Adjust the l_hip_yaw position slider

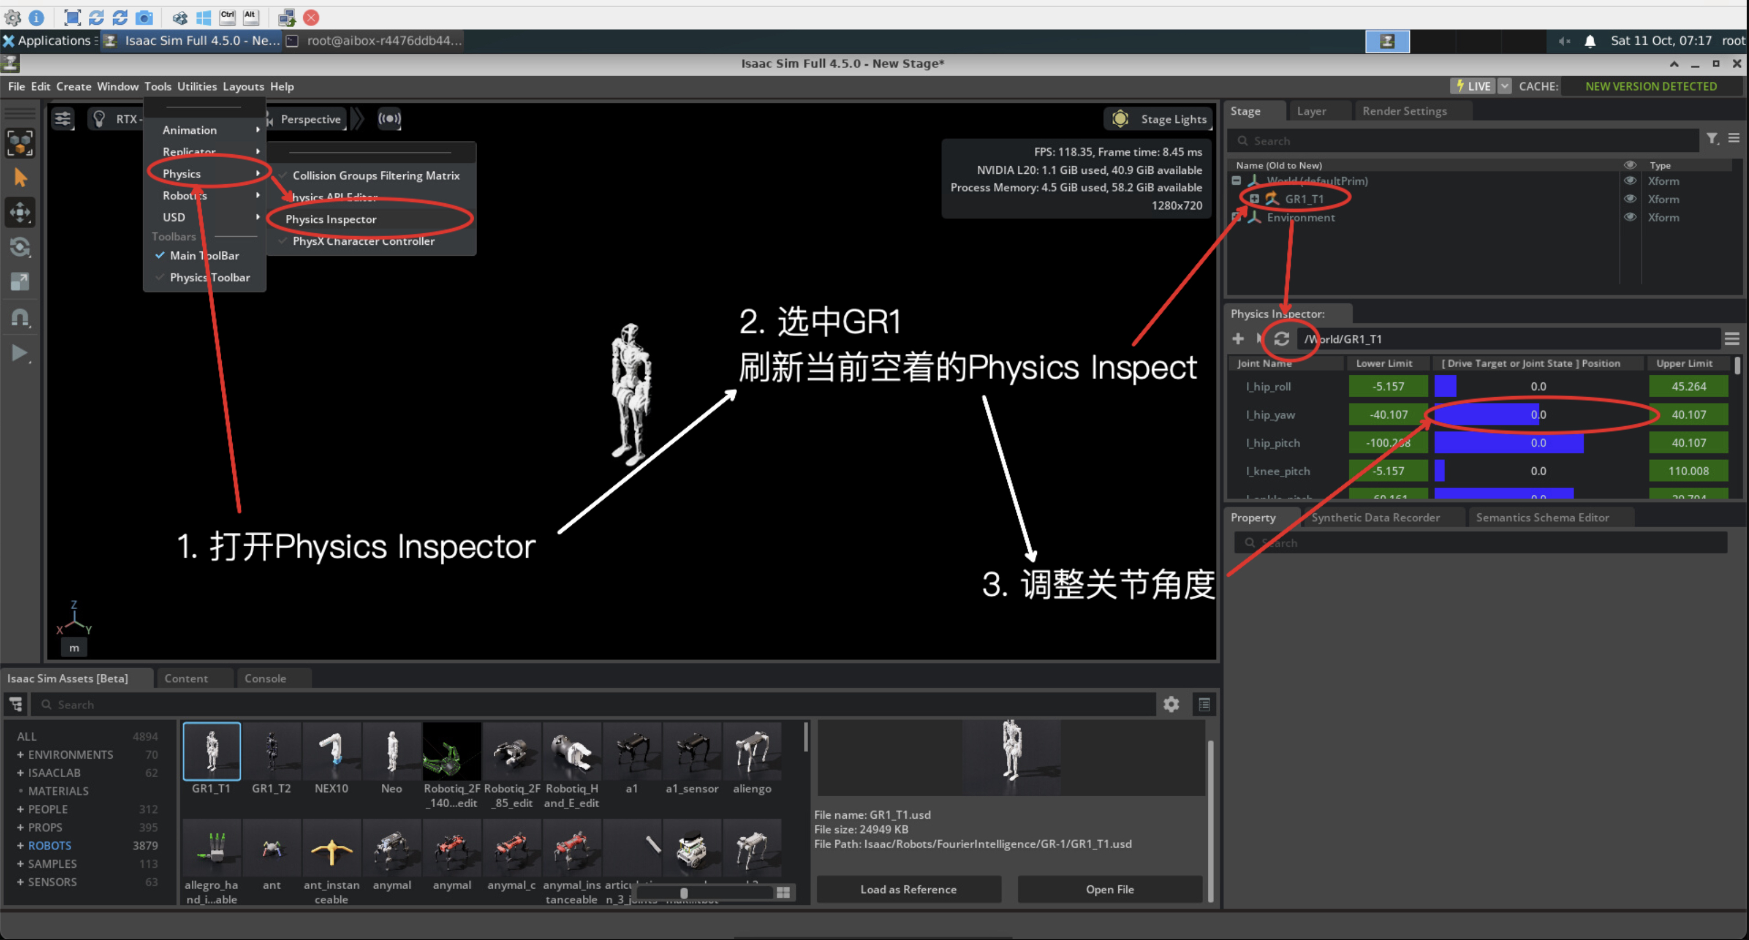(1538, 415)
